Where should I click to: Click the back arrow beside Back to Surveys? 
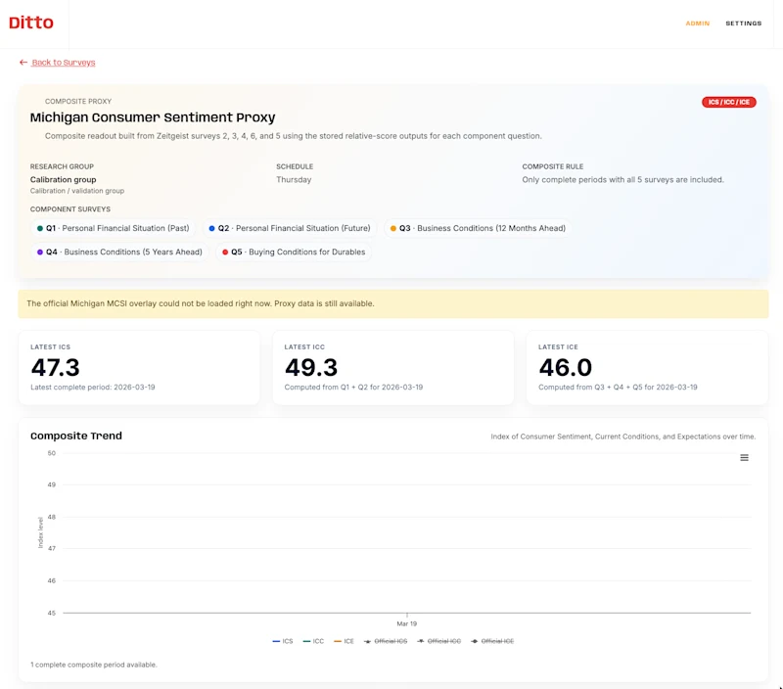tap(23, 63)
